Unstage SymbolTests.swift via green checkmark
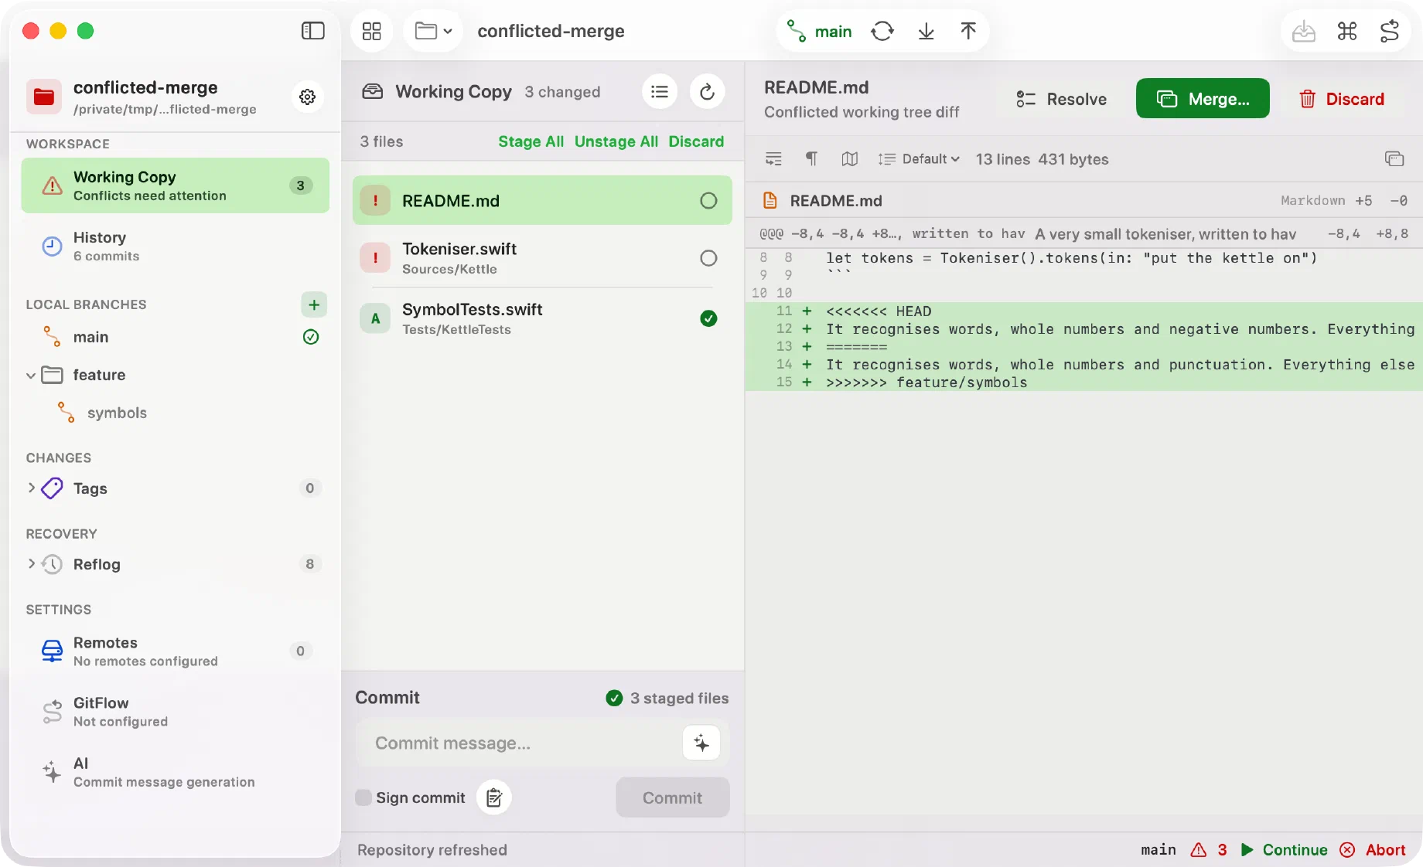 [x=708, y=318]
